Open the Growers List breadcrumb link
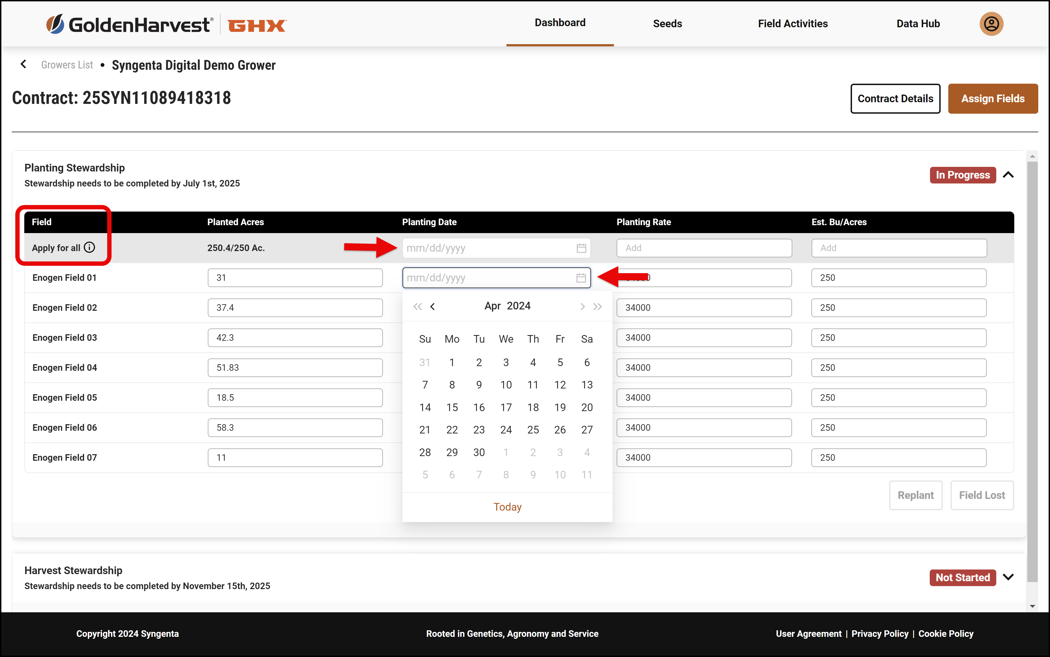1050x657 pixels. point(67,65)
